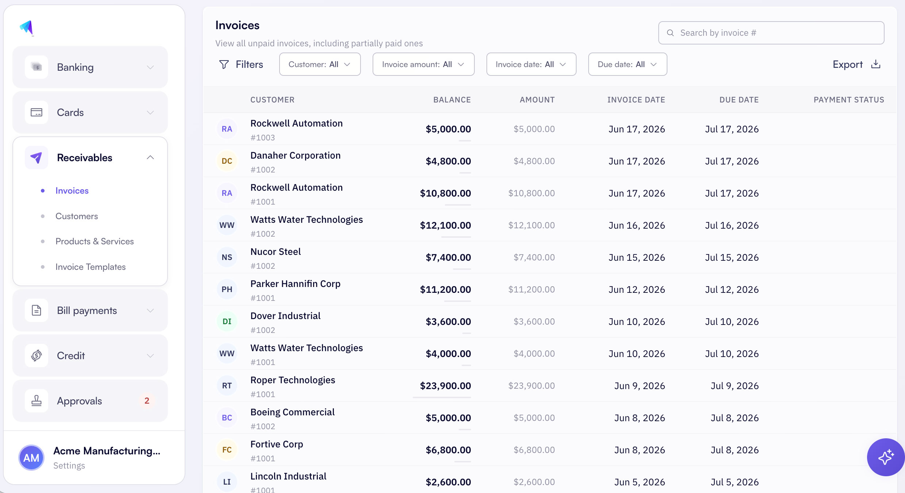Image resolution: width=905 pixels, height=493 pixels.
Task: Open the Invoice amount: All dropdown
Action: (423, 64)
